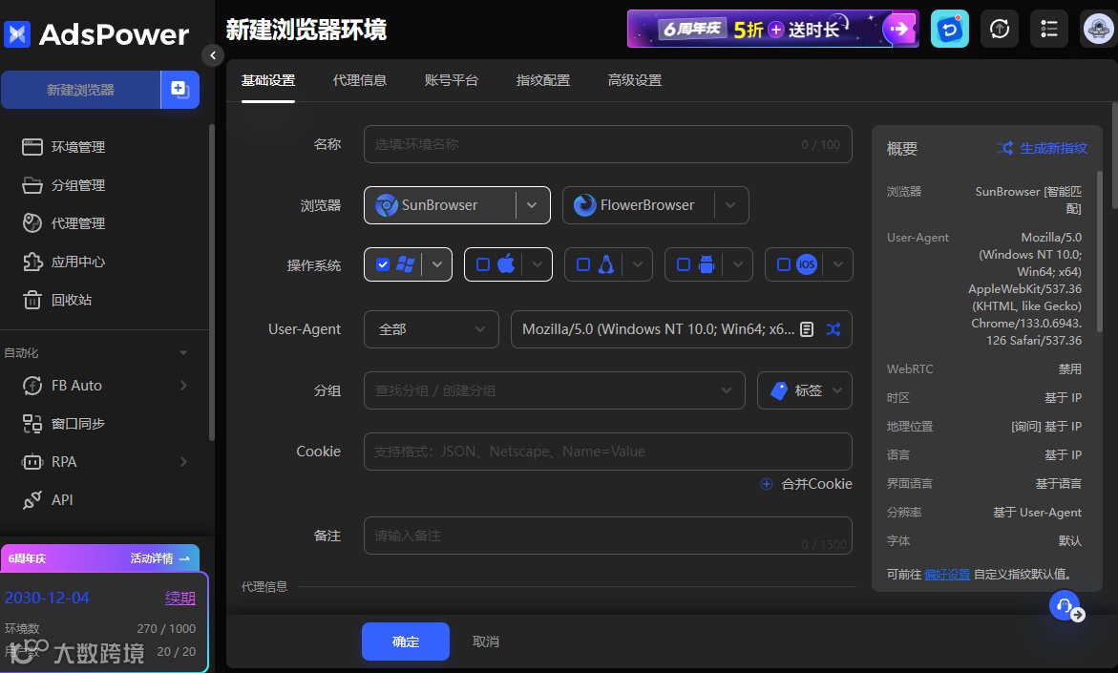Click 合并Cookie plus link

(807, 484)
